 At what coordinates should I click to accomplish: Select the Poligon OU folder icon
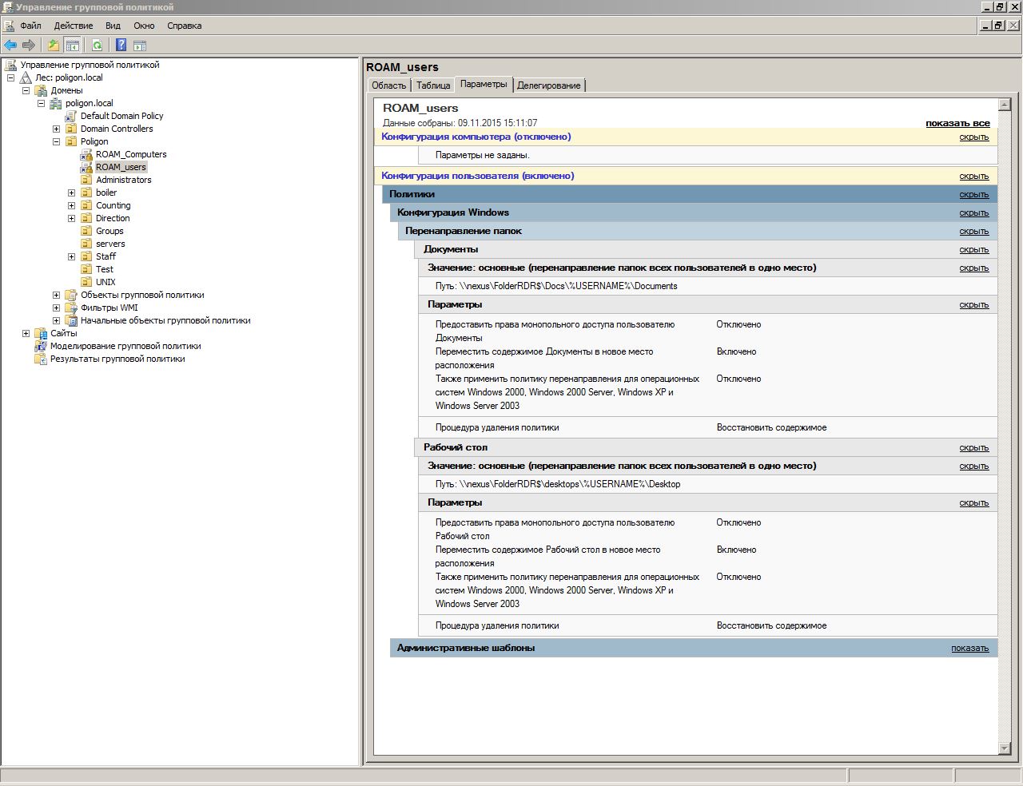(x=71, y=141)
